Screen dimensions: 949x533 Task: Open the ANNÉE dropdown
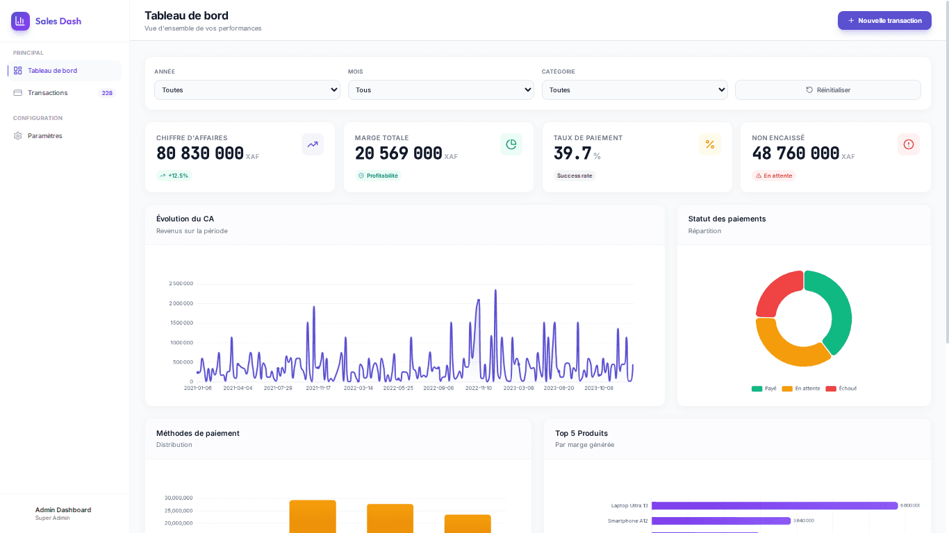(x=247, y=90)
